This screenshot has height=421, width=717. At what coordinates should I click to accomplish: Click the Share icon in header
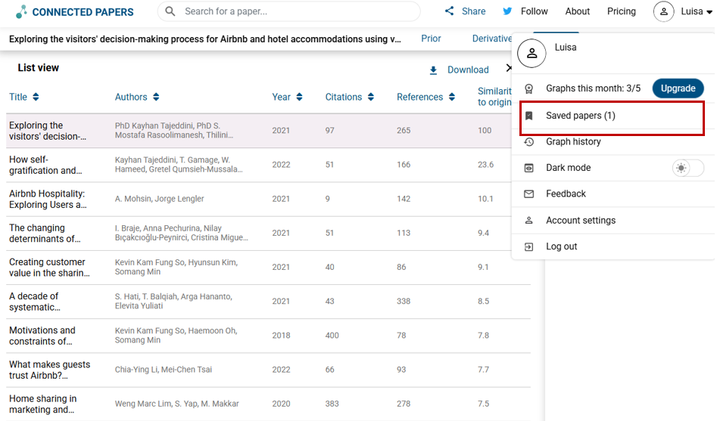coord(450,11)
